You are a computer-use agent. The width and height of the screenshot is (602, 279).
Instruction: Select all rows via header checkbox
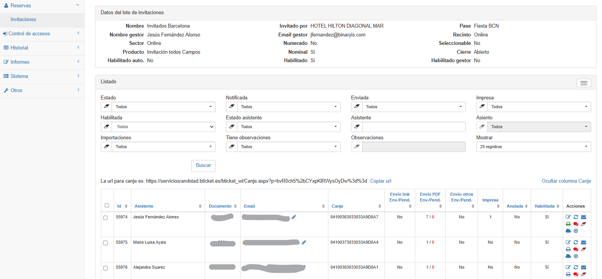tap(107, 205)
